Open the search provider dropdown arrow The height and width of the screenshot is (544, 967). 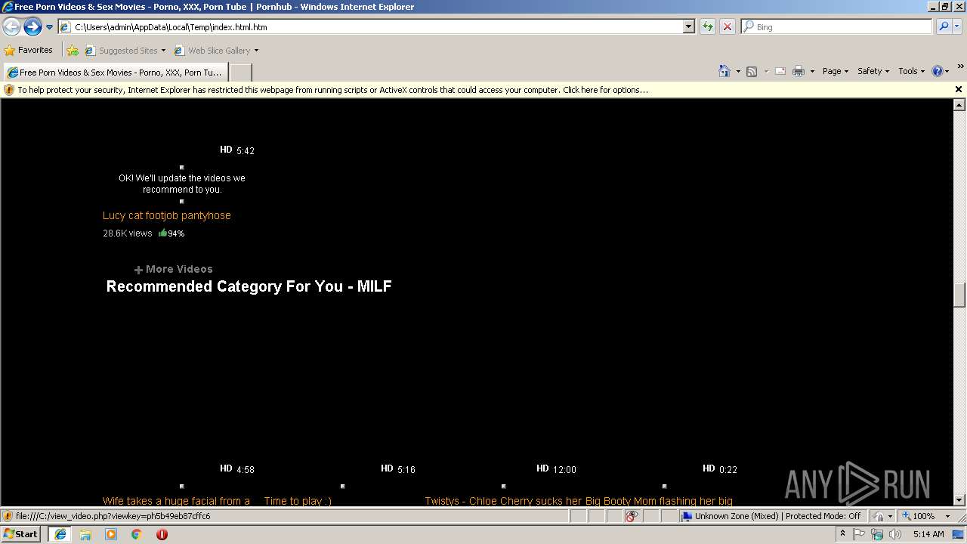click(957, 26)
